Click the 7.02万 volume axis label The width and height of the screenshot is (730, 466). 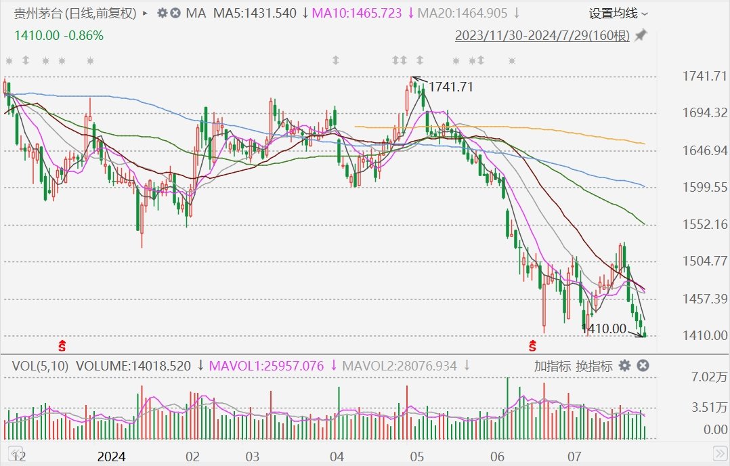(709, 377)
